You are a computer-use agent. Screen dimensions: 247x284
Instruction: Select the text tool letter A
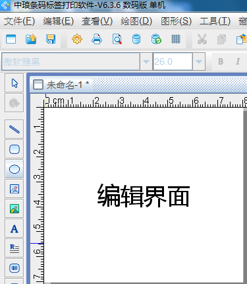(14, 229)
